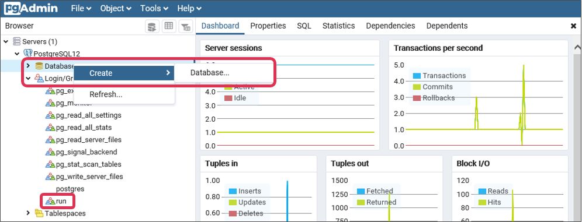
Task: Collapse the Servers (1) tree node
Action: (x=6, y=41)
